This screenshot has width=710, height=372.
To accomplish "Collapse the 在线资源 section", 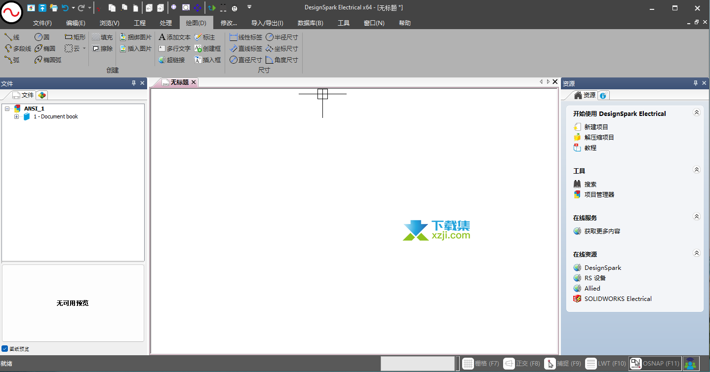I will [x=697, y=254].
